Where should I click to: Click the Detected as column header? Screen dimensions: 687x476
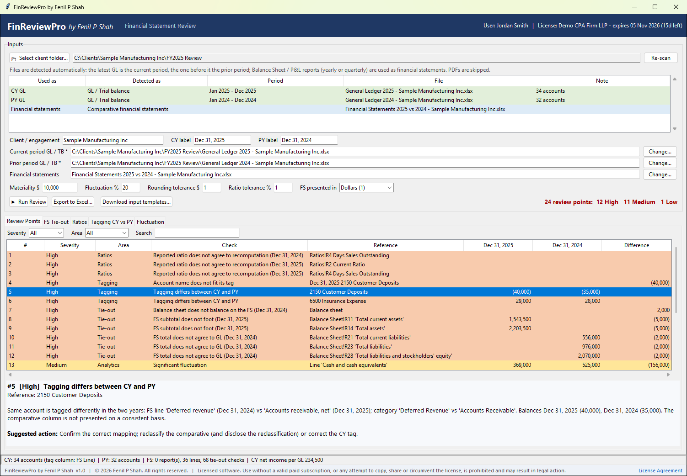click(146, 81)
